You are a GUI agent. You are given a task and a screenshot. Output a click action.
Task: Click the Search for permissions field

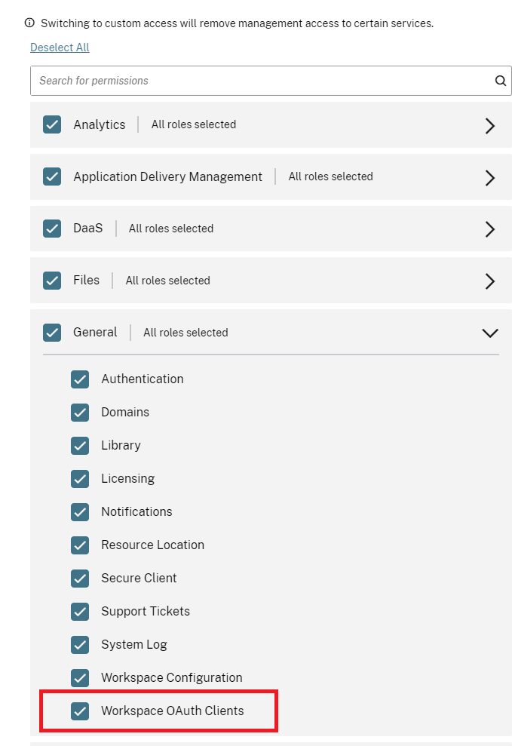coord(256,81)
